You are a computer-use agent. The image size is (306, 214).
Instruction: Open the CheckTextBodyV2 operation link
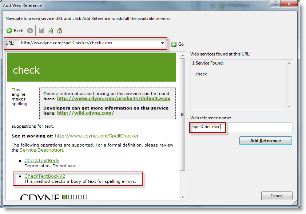coord(44,176)
